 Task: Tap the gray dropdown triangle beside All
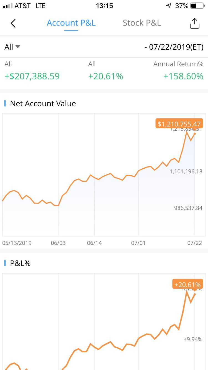click(18, 47)
